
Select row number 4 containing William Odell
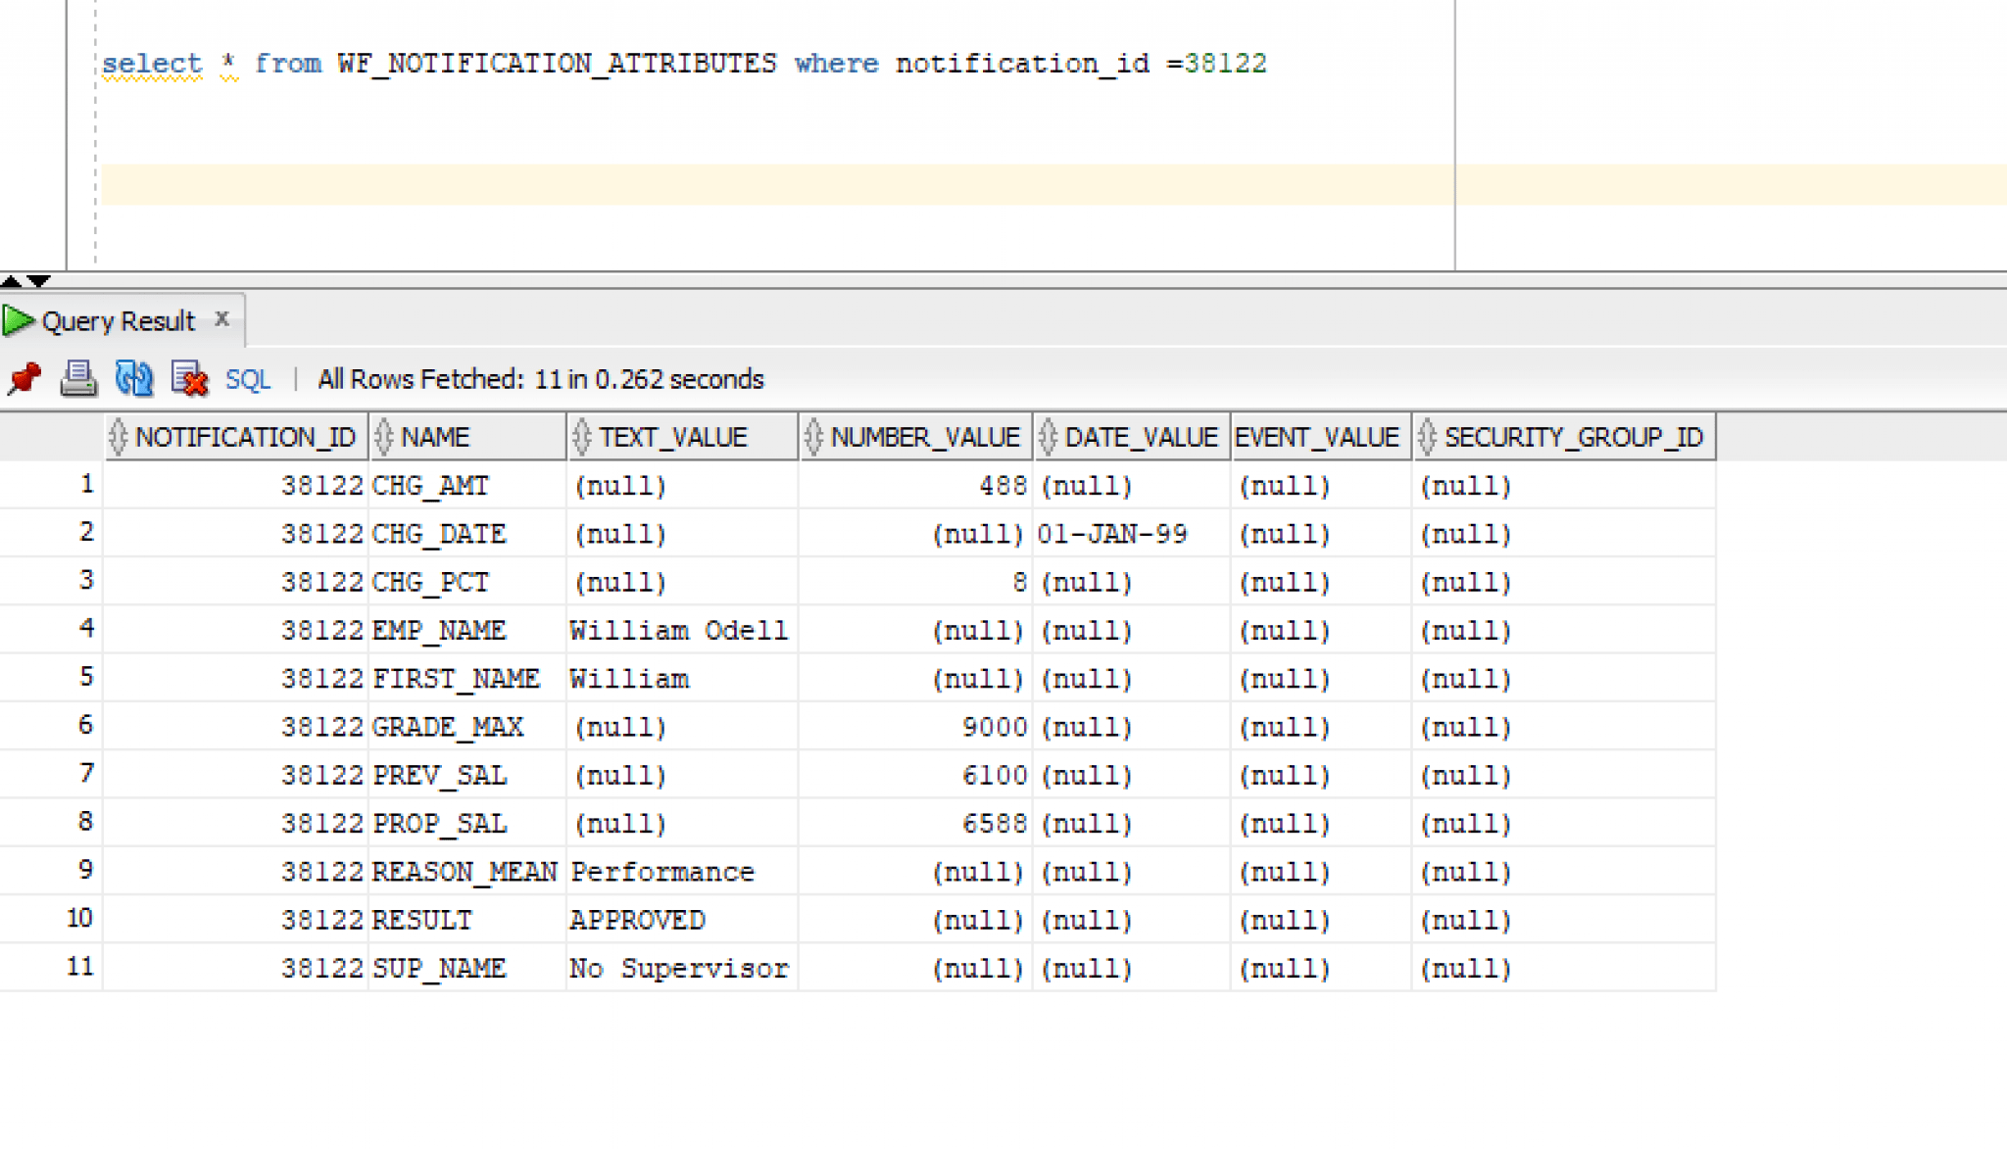coord(86,630)
